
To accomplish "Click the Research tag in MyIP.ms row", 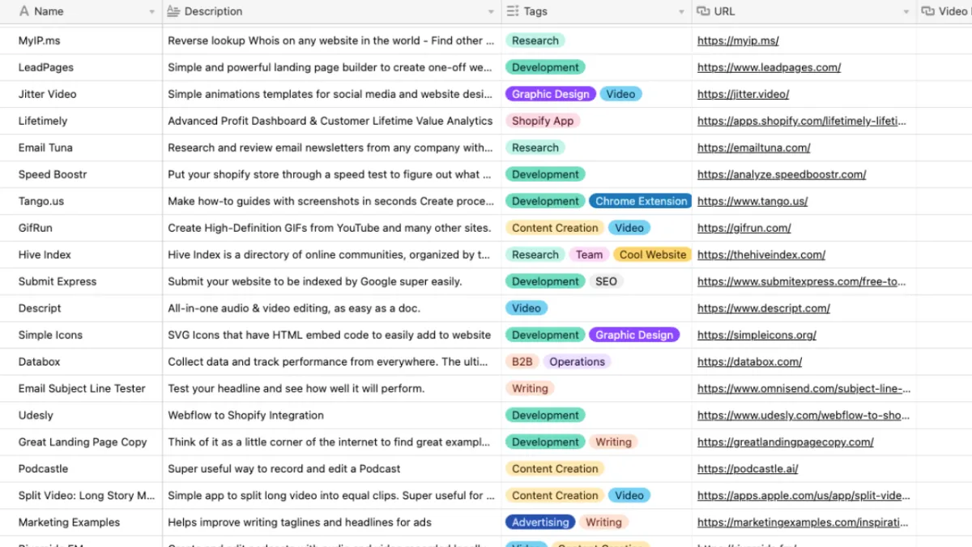I will pyautogui.click(x=535, y=41).
